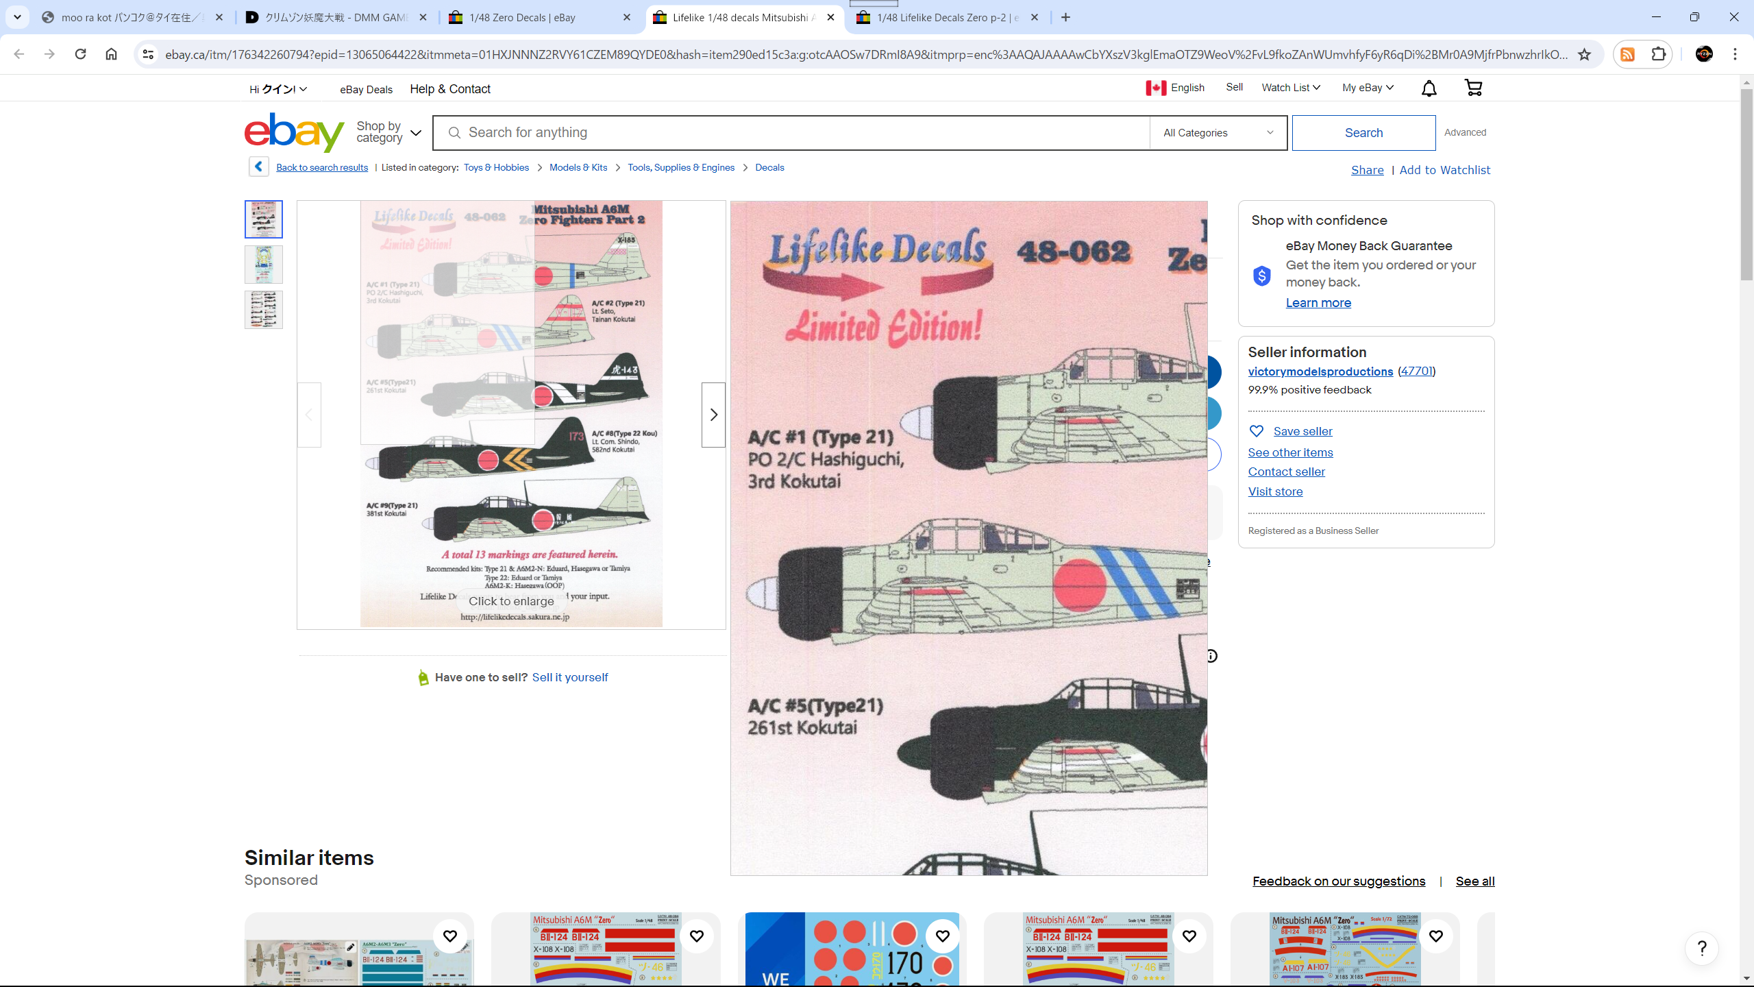Open victorymodelsproductions seller profile
The height and width of the screenshot is (987, 1754).
tap(1320, 371)
